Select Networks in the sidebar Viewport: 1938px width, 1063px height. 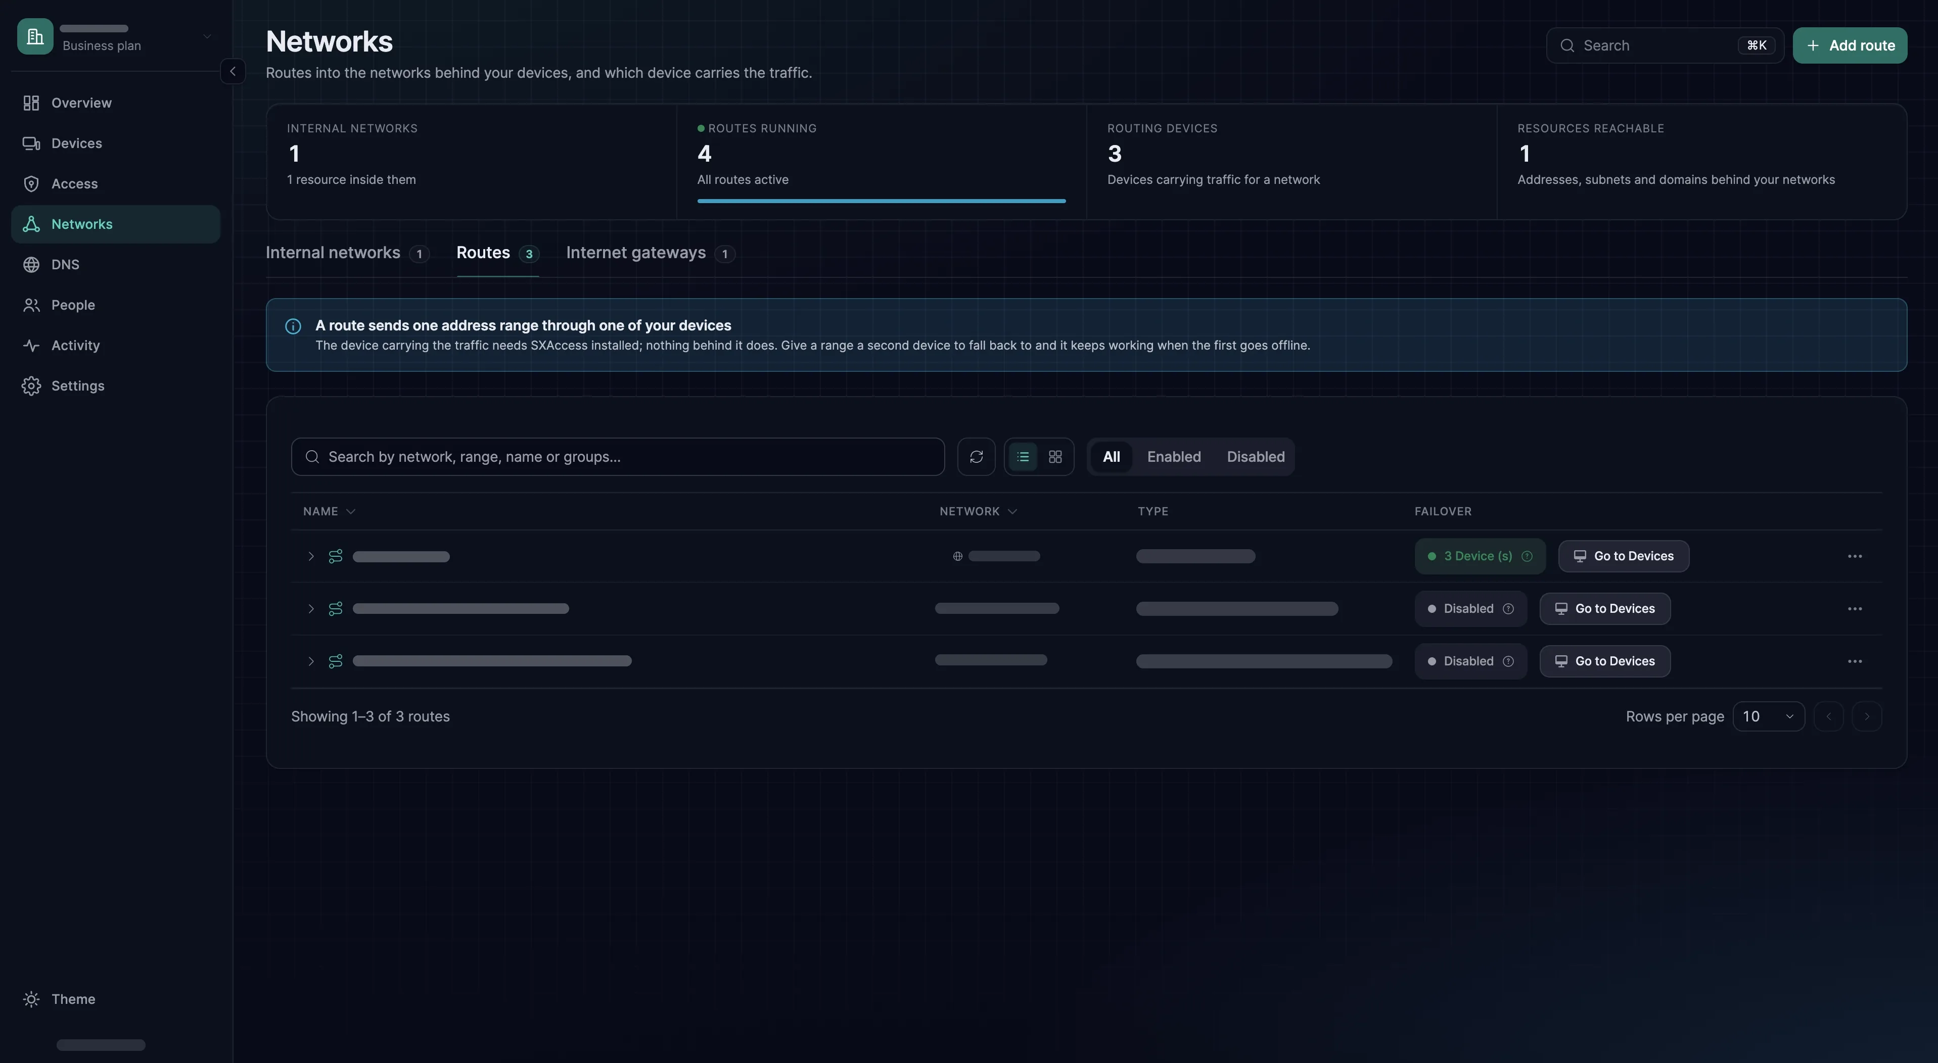(115, 224)
